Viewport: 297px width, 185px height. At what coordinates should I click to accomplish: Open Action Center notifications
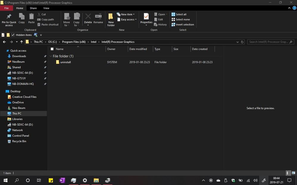tap(290, 181)
